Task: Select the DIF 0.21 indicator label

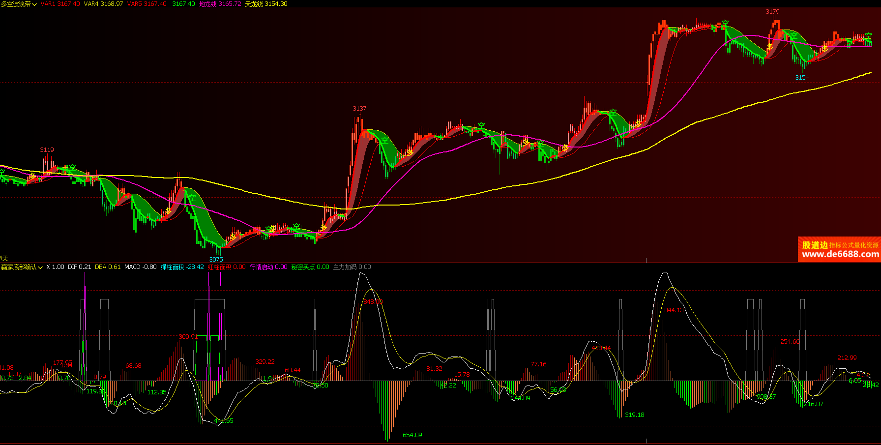Action: click(79, 267)
